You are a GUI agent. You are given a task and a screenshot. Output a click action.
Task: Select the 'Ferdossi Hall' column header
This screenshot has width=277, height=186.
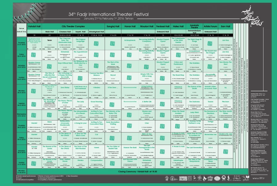point(163,26)
